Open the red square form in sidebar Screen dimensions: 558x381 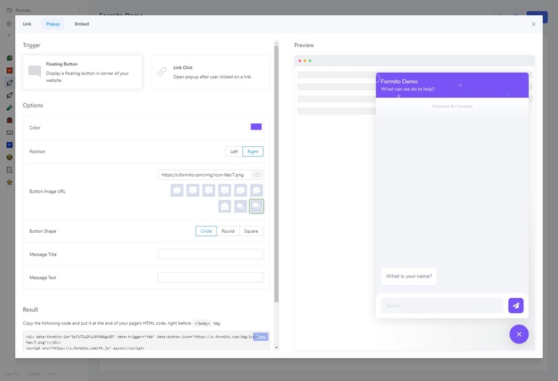coord(10,71)
